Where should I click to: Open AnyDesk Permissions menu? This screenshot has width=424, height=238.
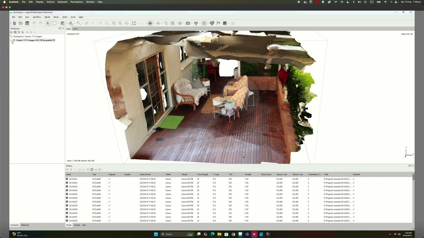click(x=77, y=2)
